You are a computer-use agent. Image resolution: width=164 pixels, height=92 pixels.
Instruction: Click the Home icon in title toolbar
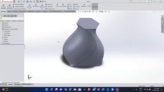[x=18, y=2]
